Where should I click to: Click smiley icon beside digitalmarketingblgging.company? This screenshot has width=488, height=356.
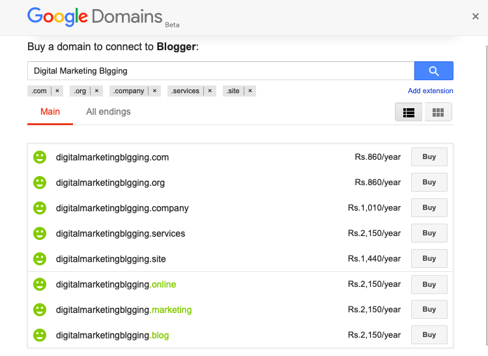point(40,208)
